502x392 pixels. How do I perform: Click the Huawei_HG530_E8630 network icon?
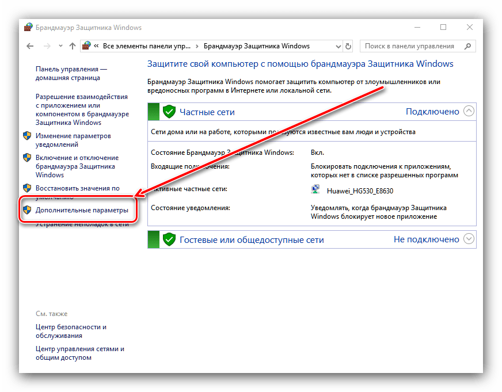pos(316,191)
